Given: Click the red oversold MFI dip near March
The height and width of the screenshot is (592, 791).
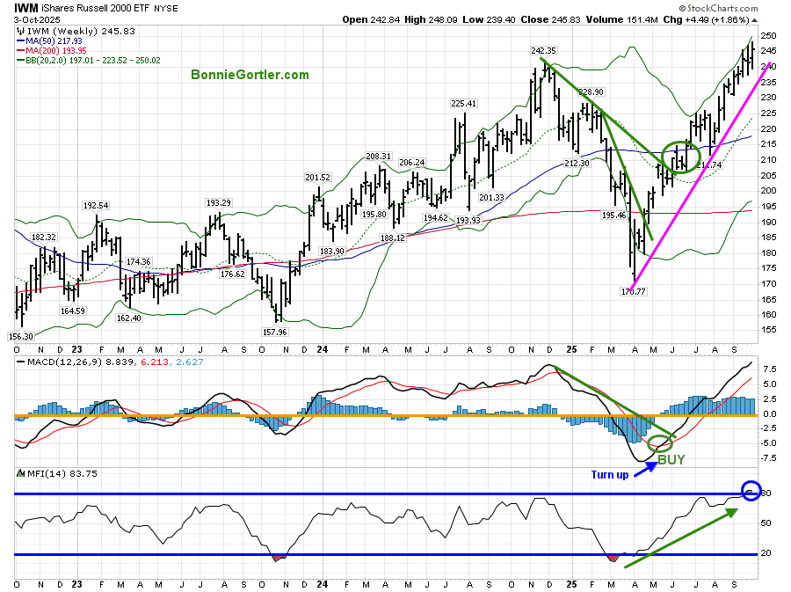Looking at the screenshot, I should (x=613, y=558).
